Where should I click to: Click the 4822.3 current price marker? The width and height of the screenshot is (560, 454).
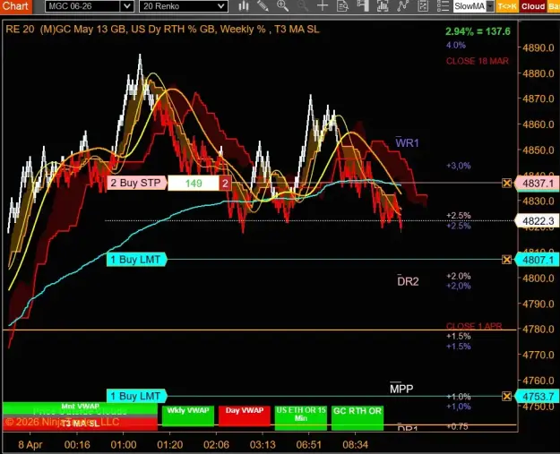(537, 221)
